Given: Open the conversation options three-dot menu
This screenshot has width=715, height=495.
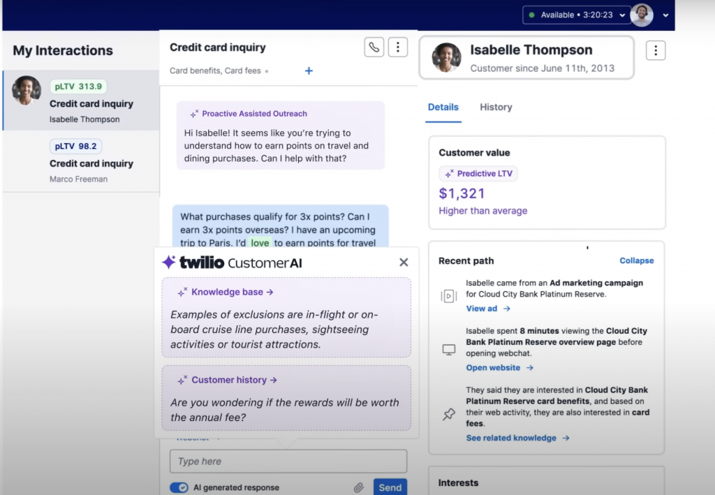Looking at the screenshot, I should 398,47.
